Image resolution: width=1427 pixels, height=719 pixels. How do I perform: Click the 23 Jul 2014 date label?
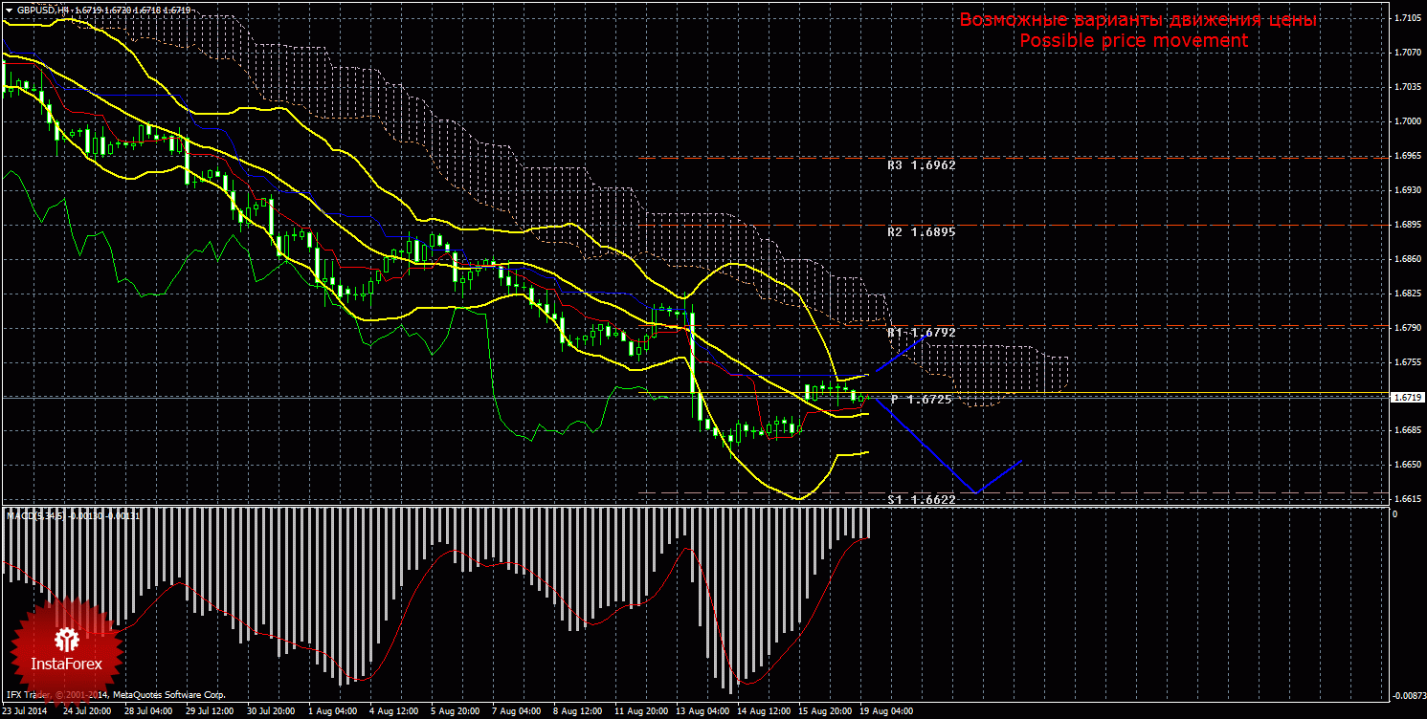click(x=26, y=711)
